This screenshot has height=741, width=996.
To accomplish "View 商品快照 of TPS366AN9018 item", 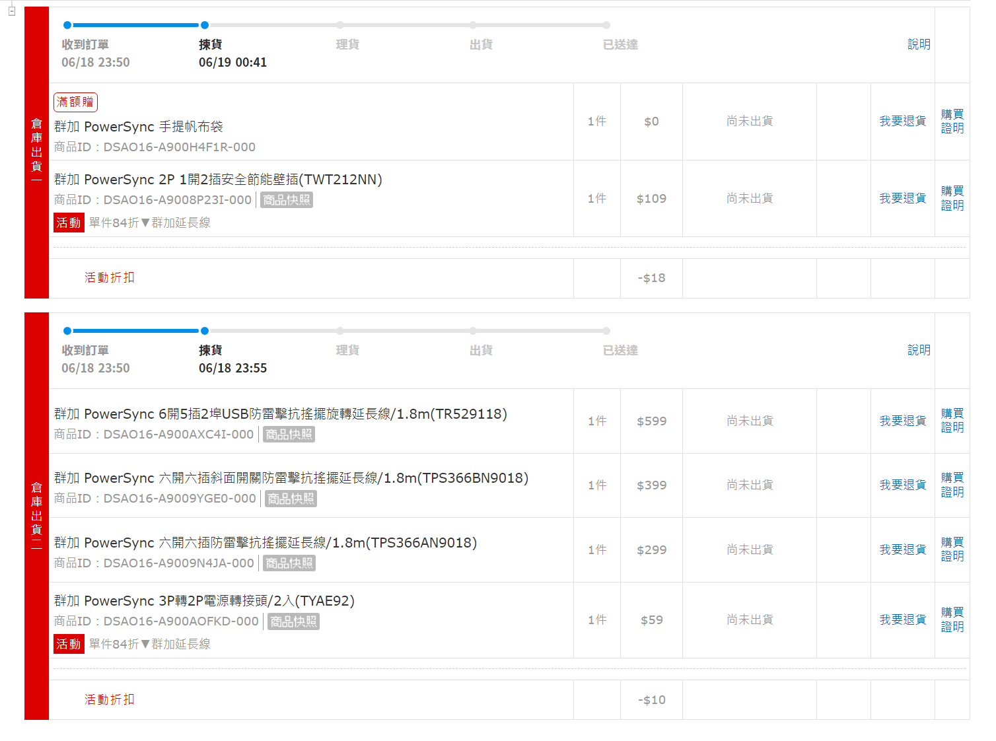I will [x=289, y=563].
